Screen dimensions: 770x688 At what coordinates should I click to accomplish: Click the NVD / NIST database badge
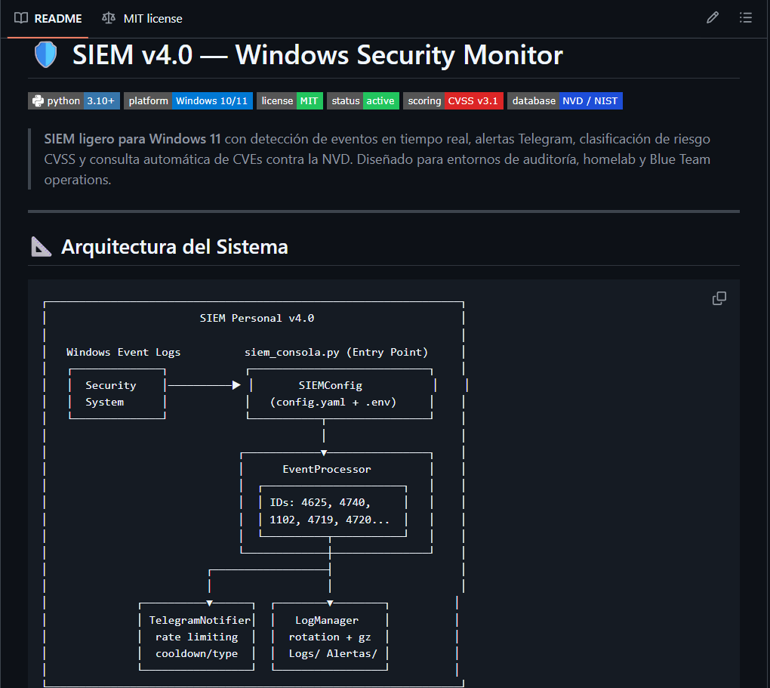(x=564, y=100)
